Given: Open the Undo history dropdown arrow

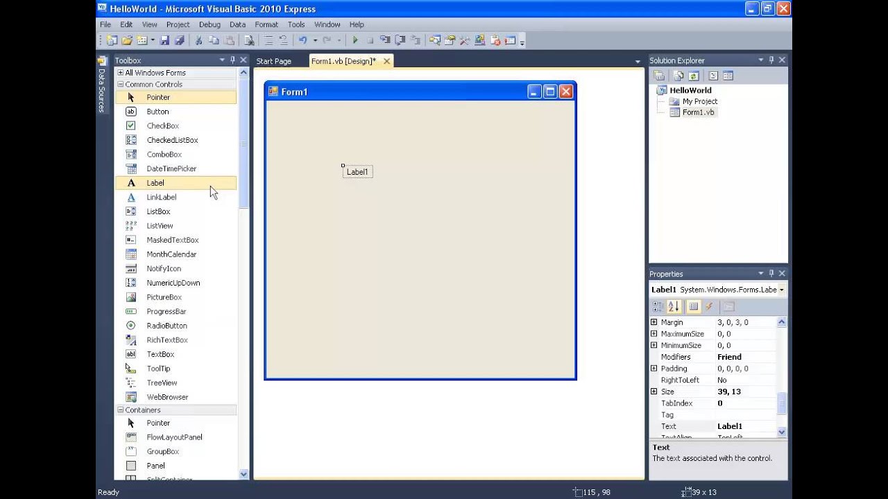Looking at the screenshot, I should [315, 40].
